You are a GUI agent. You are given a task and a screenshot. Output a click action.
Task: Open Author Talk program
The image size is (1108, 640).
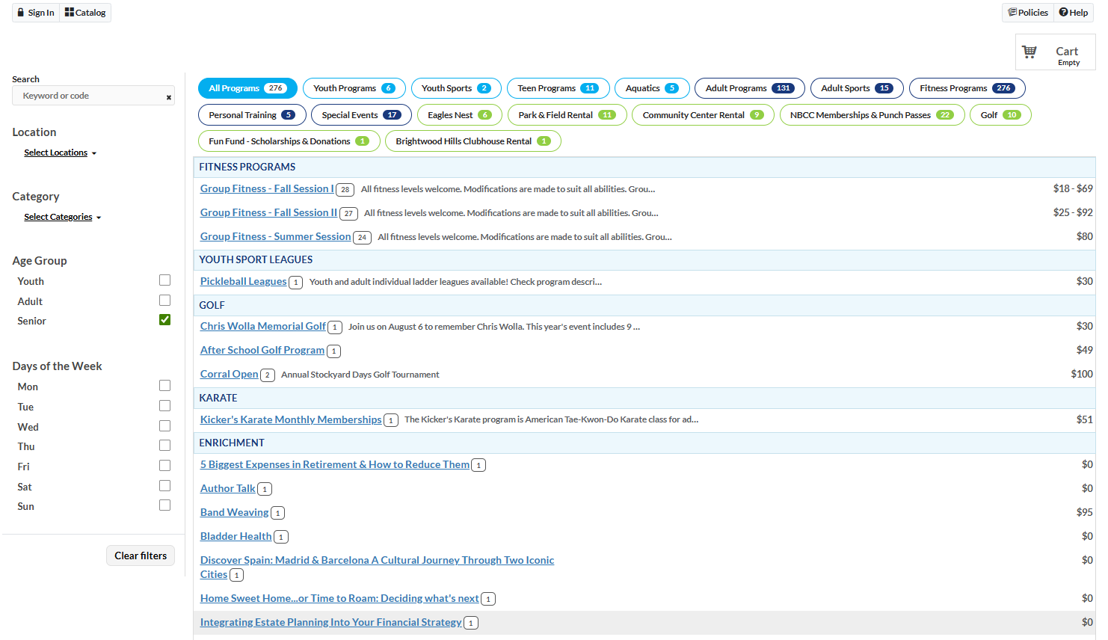tap(228, 488)
